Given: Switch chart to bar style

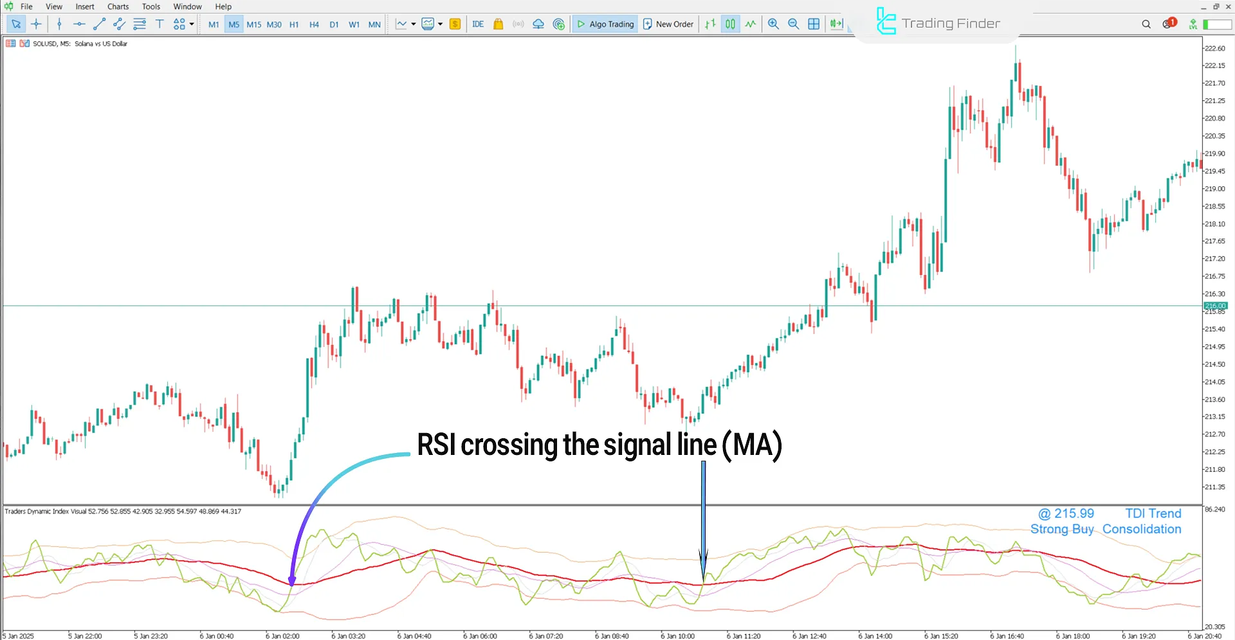Looking at the screenshot, I should click(x=710, y=24).
